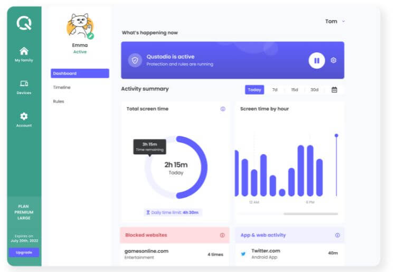396x272 pixels.
Task: Click Emma's cat avatar picture
Action: click(80, 26)
